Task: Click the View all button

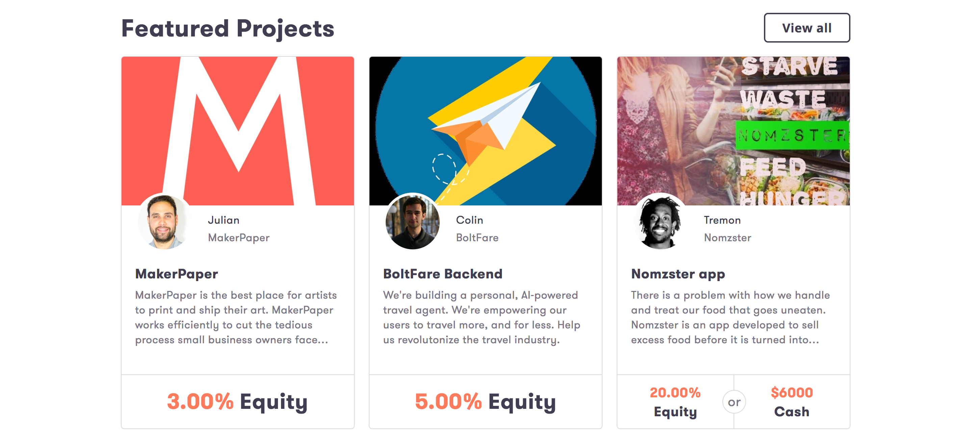Action: pos(807,28)
